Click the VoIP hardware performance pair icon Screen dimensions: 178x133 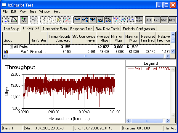(x=108, y=20)
